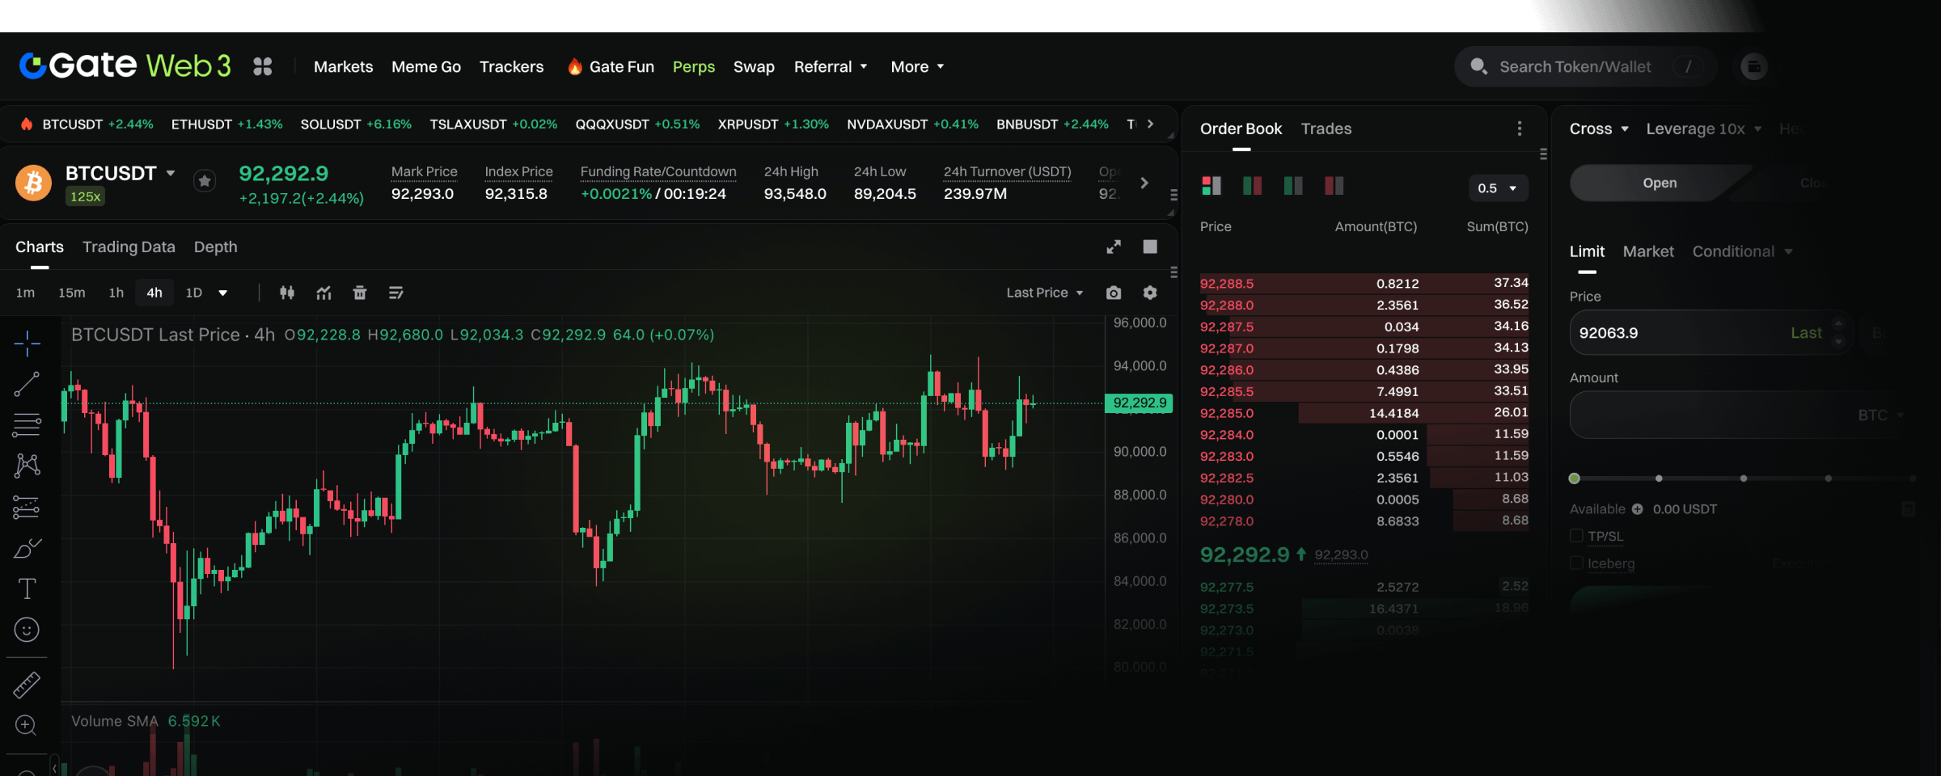Enable the TP/SL checkbox
1941x776 pixels.
tap(1576, 536)
